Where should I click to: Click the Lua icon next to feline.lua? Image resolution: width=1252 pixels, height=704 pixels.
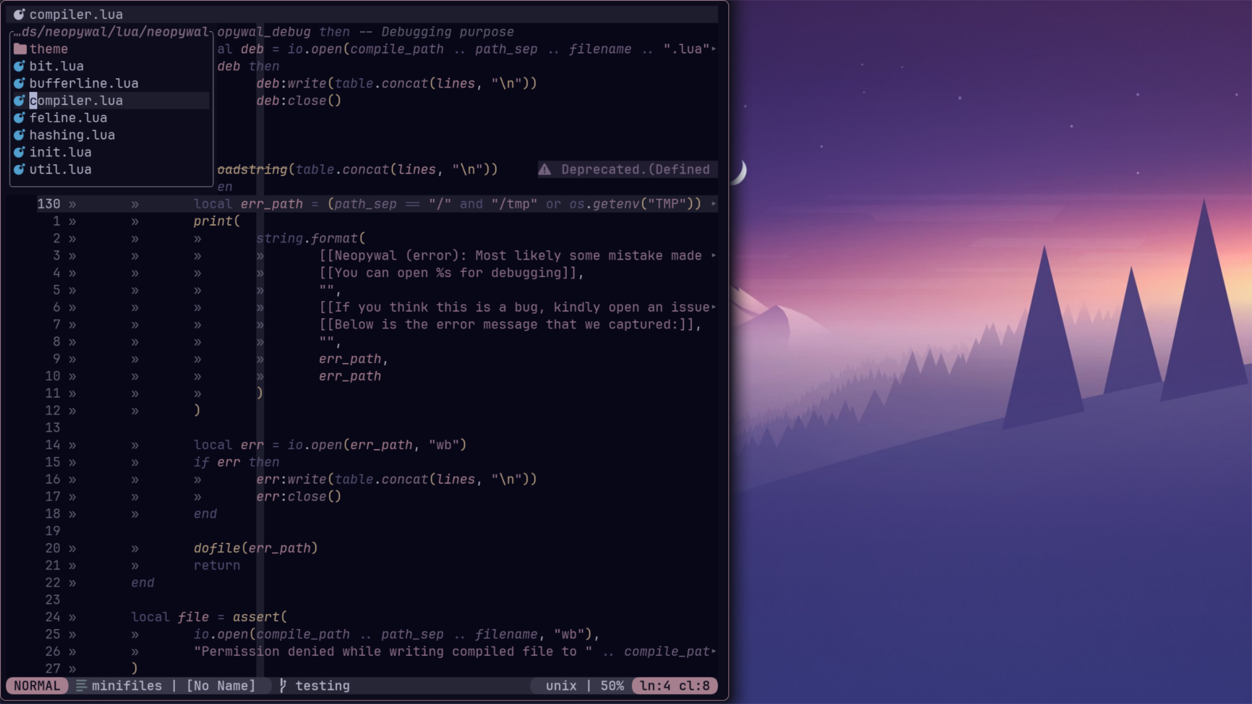[19, 118]
